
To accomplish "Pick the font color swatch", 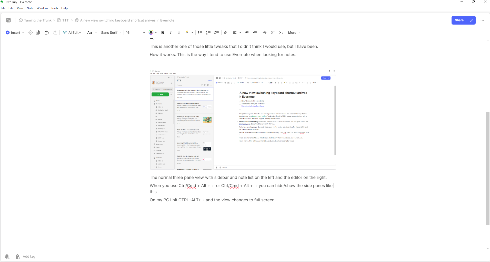I will coord(151,32).
